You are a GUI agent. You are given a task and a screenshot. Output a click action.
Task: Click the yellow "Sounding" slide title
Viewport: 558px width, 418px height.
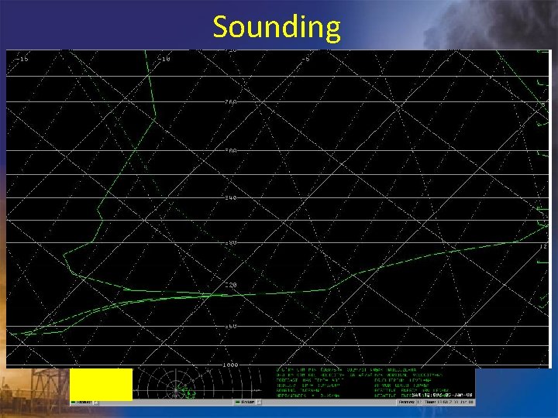[277, 27]
